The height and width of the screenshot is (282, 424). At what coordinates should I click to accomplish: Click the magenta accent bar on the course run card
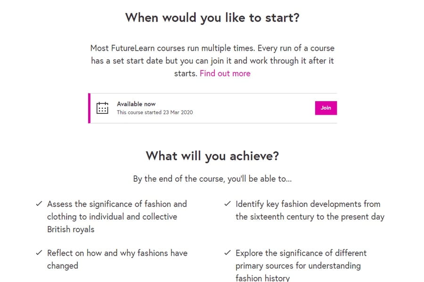click(x=89, y=108)
